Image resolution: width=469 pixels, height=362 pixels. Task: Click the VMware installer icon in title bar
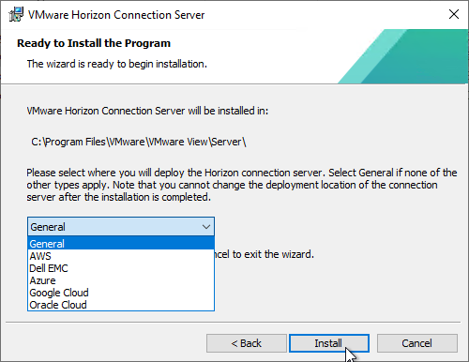click(16, 14)
